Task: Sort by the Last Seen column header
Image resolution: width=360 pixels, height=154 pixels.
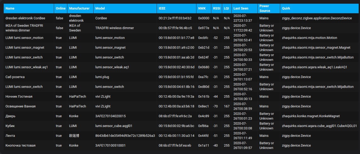Action: pos(244,8)
